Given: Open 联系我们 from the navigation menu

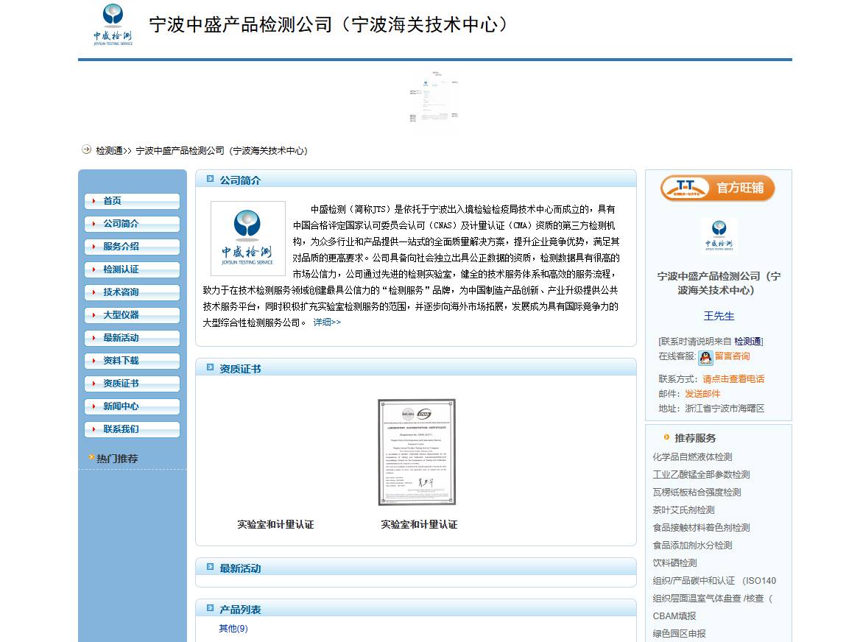Looking at the screenshot, I should pyautogui.click(x=132, y=428).
